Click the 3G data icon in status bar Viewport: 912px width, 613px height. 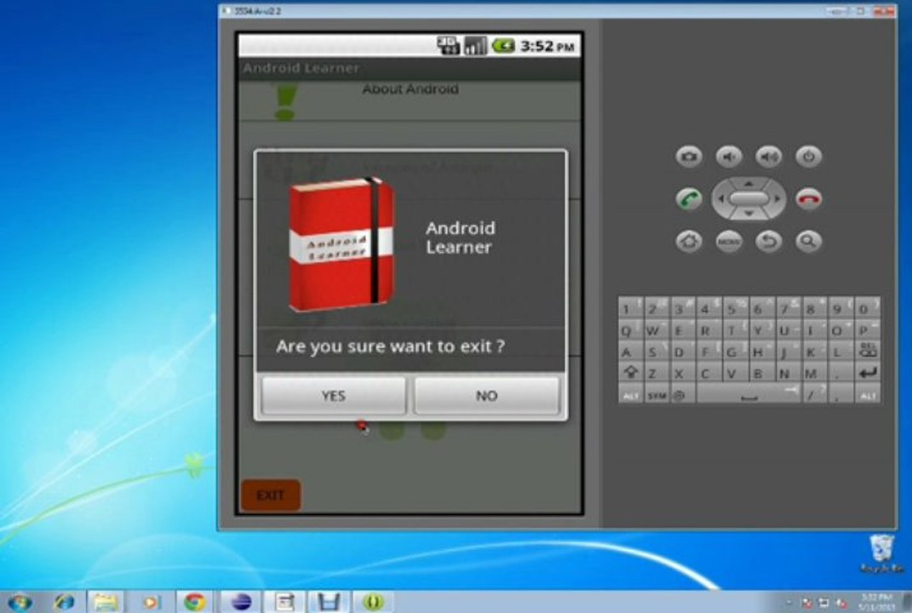(x=449, y=45)
